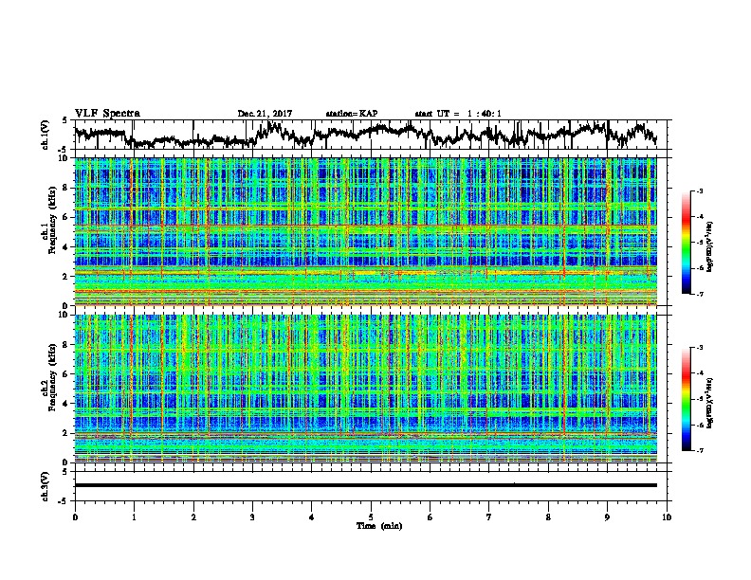Click the 'ch.1(V)' waveform axis label
This screenshot has width=751, height=580.
click(46, 135)
